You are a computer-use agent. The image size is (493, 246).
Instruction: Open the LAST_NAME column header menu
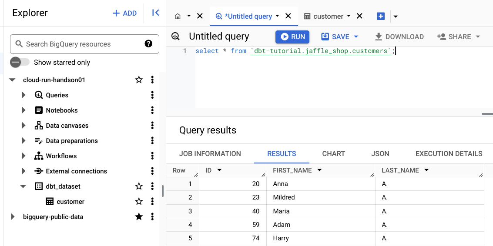(x=426, y=170)
